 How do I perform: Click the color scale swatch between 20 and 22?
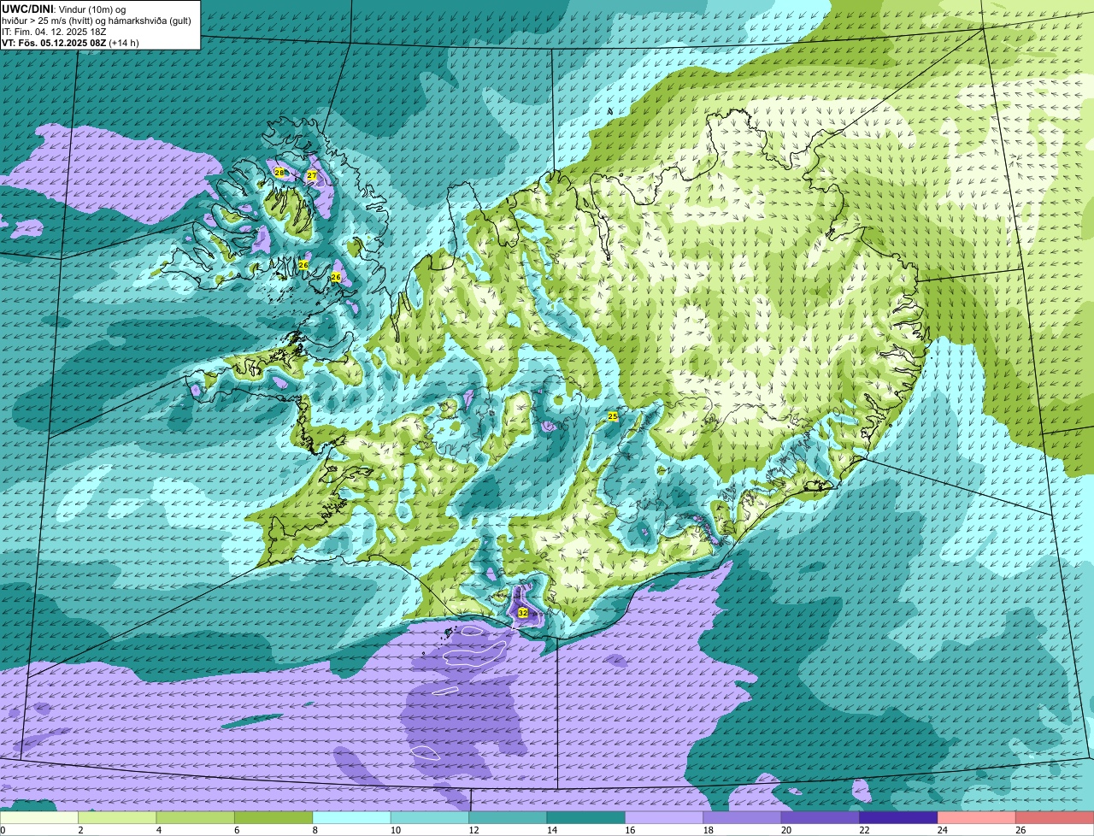(x=820, y=817)
